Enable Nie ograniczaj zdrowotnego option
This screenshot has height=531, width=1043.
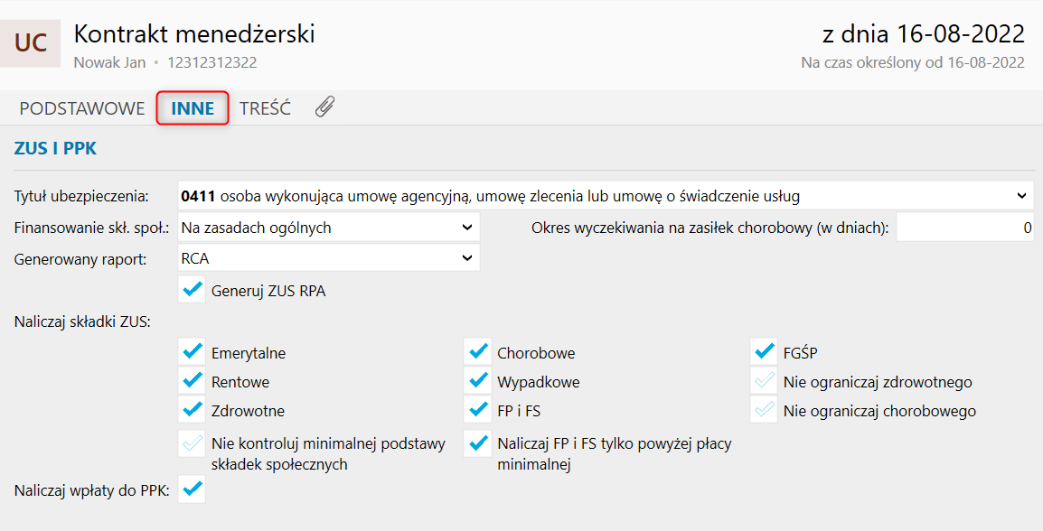(765, 381)
